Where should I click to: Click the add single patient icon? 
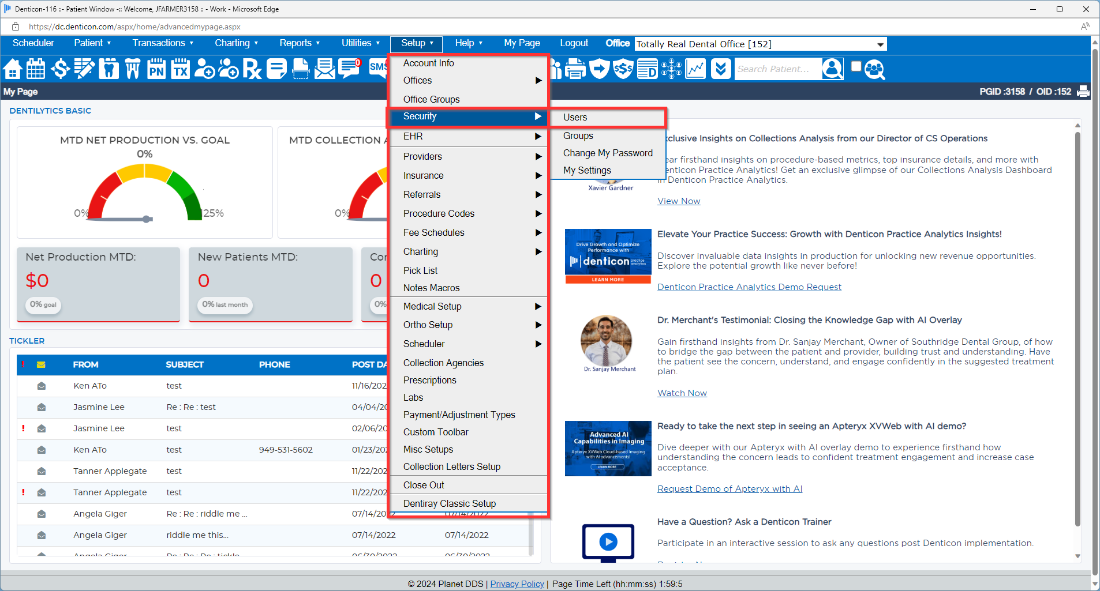(204, 69)
